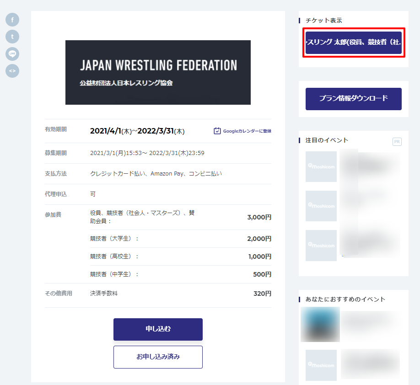This screenshot has height=385, width=420.
Task: Open the first featured event under 注目のイベント
Action: pyautogui.click(x=352, y=167)
